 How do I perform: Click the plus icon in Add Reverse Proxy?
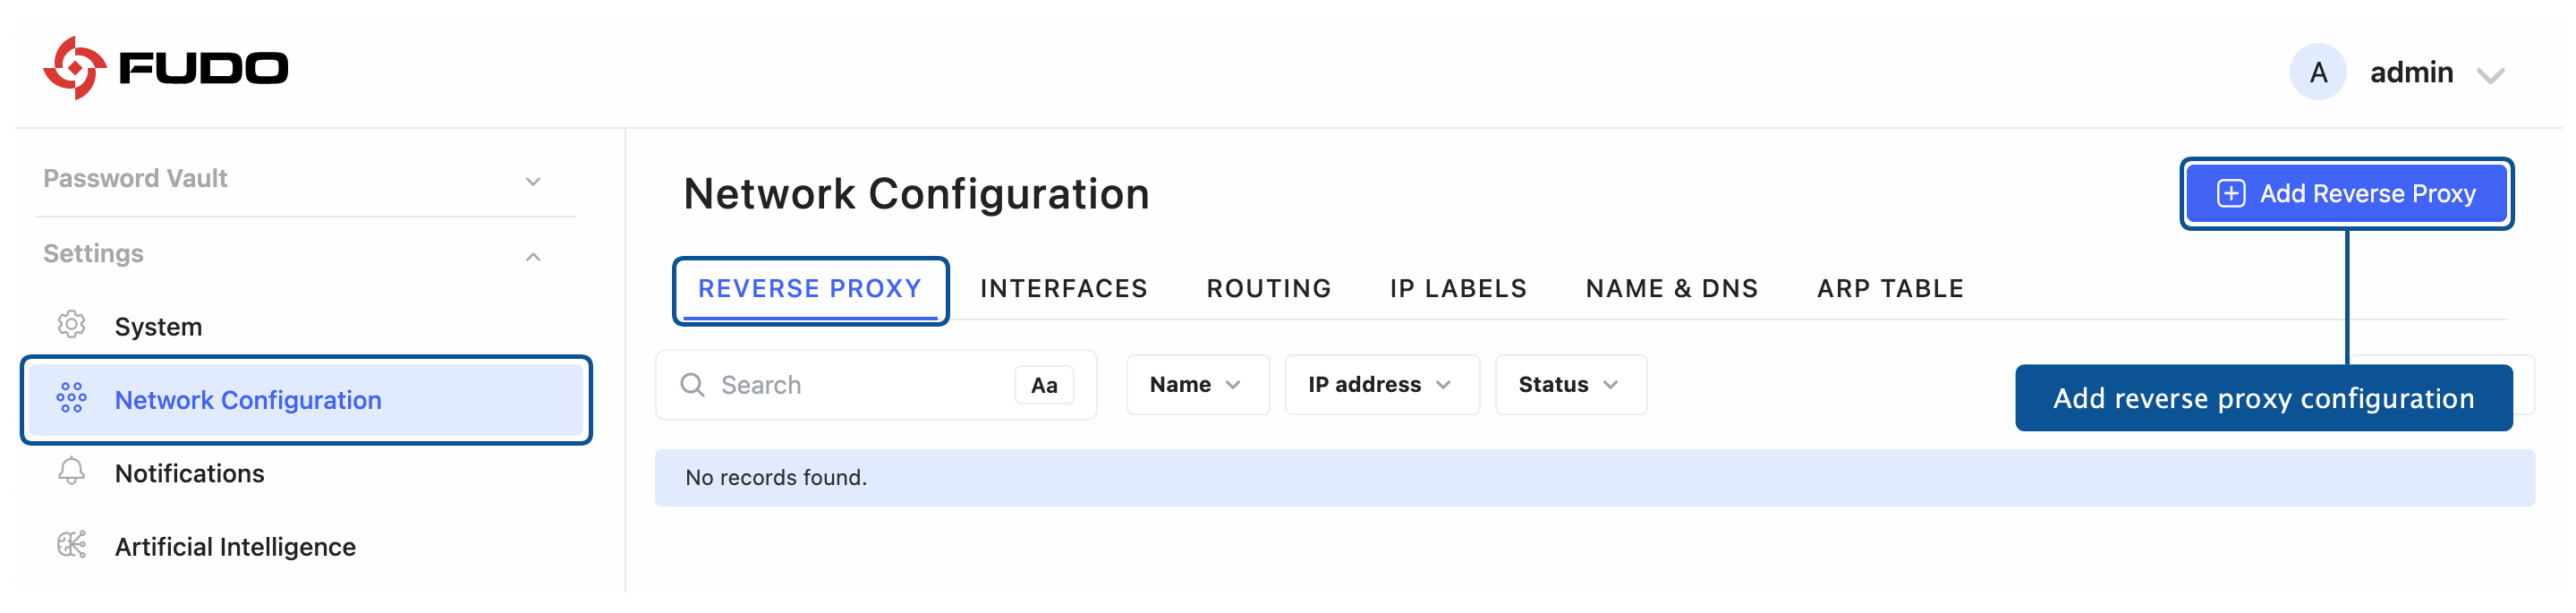pyautogui.click(x=2230, y=193)
